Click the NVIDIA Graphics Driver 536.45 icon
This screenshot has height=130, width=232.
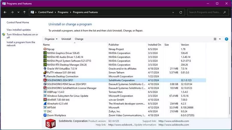tap(45, 53)
